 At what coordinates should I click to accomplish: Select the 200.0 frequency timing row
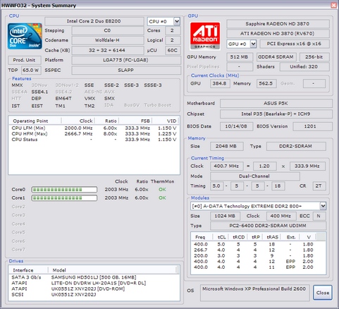point(258,255)
